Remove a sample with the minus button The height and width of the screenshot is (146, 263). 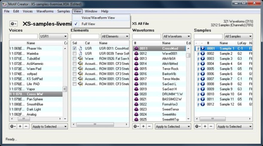coord(211,126)
